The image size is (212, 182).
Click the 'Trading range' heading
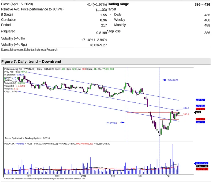tap(118, 4)
